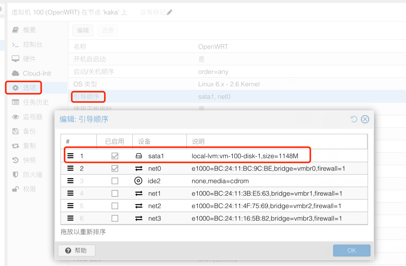406x266 pixels.
Task: Click the none,media=cdrom description
Action: (220, 181)
